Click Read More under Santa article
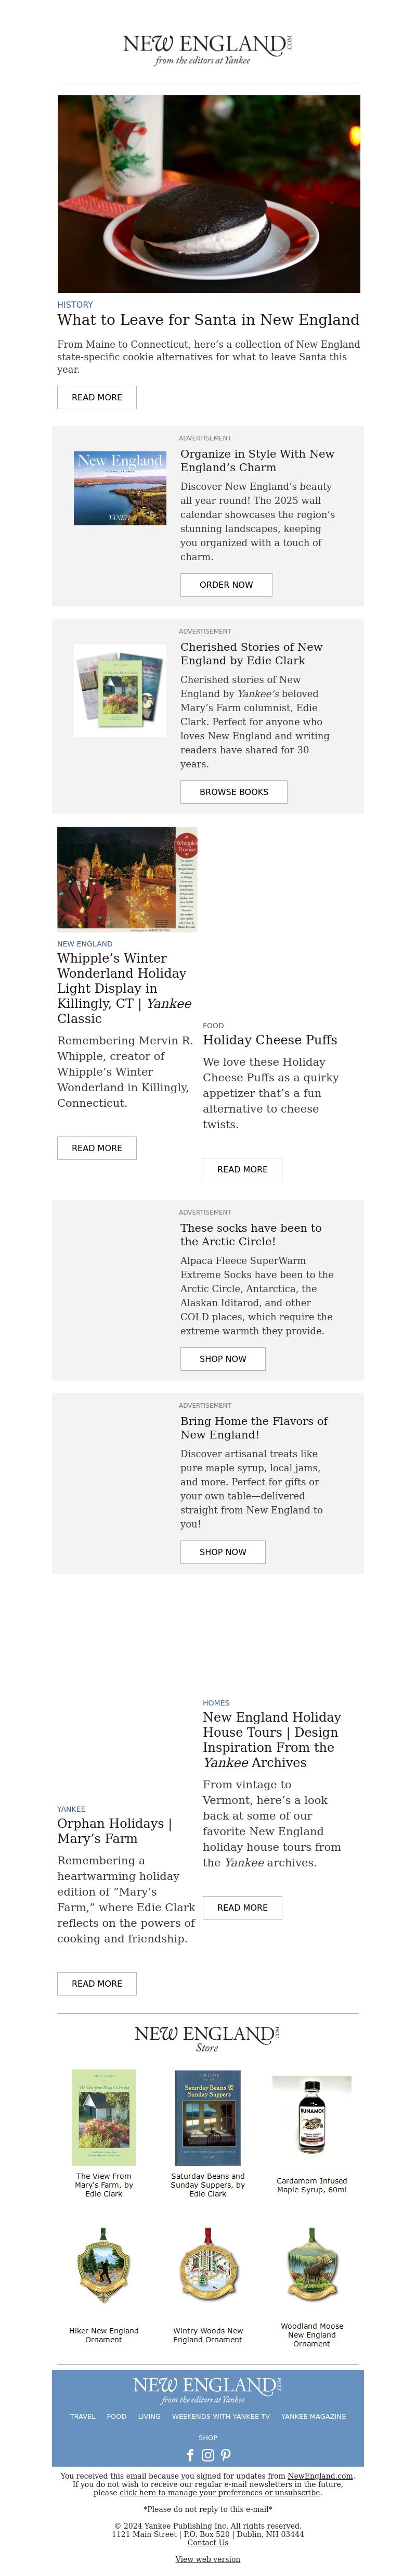 tap(97, 398)
